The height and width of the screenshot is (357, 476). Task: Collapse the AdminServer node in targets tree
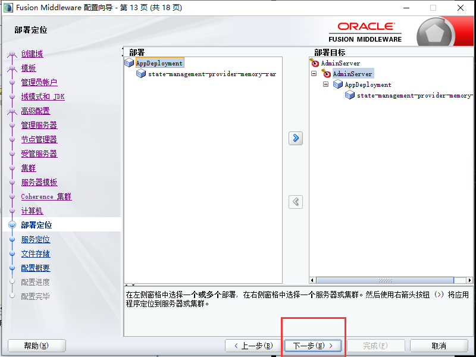tap(314, 73)
